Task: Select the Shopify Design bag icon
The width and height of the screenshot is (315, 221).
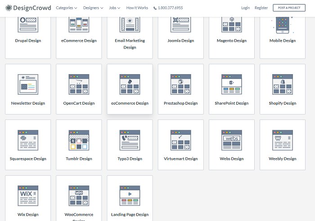Action: click(x=283, y=84)
